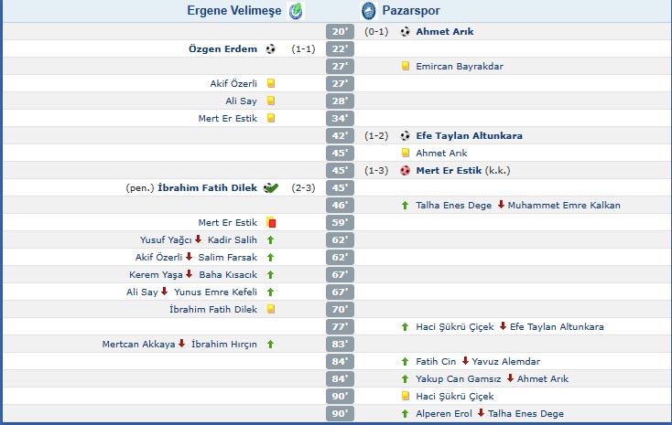
Task: Open the Ergene Velimeşe team page
Action: [236, 11]
